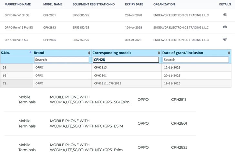Sort the Corresponding models column
This screenshot has height=161, width=235.
click(159, 53)
